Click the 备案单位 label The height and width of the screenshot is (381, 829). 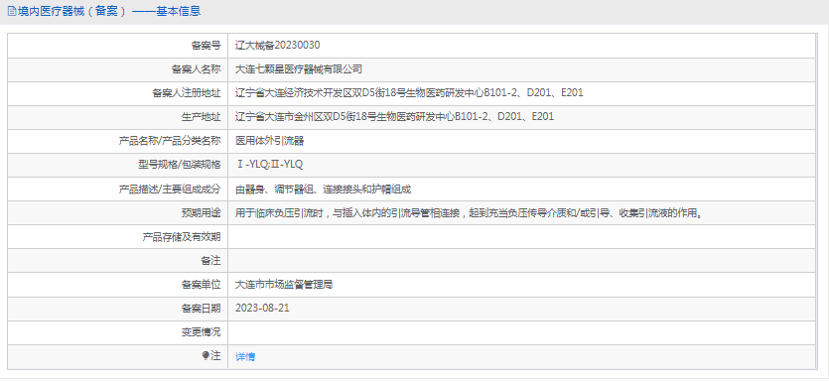pos(201,285)
